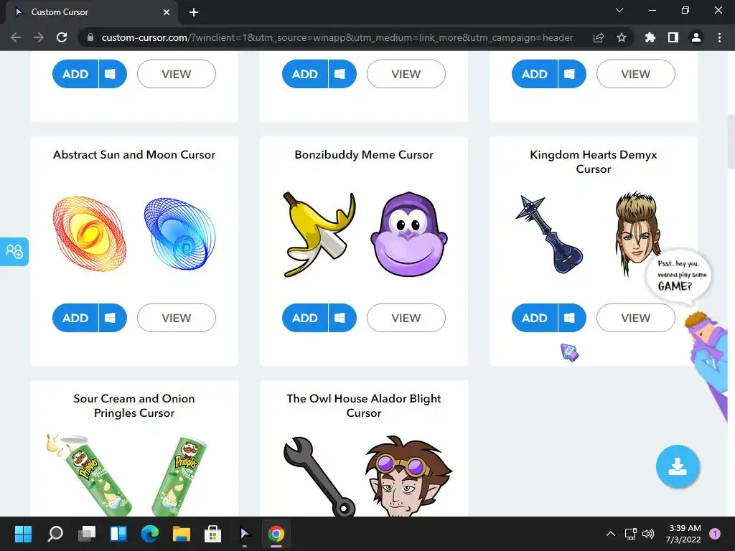Select the wrench cursor image
The image size is (735, 551).
[319, 476]
